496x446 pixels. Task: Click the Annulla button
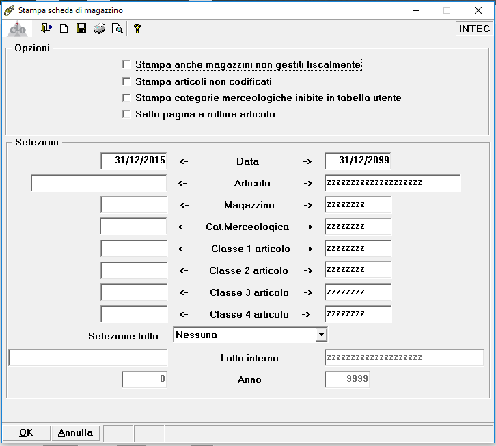75,433
